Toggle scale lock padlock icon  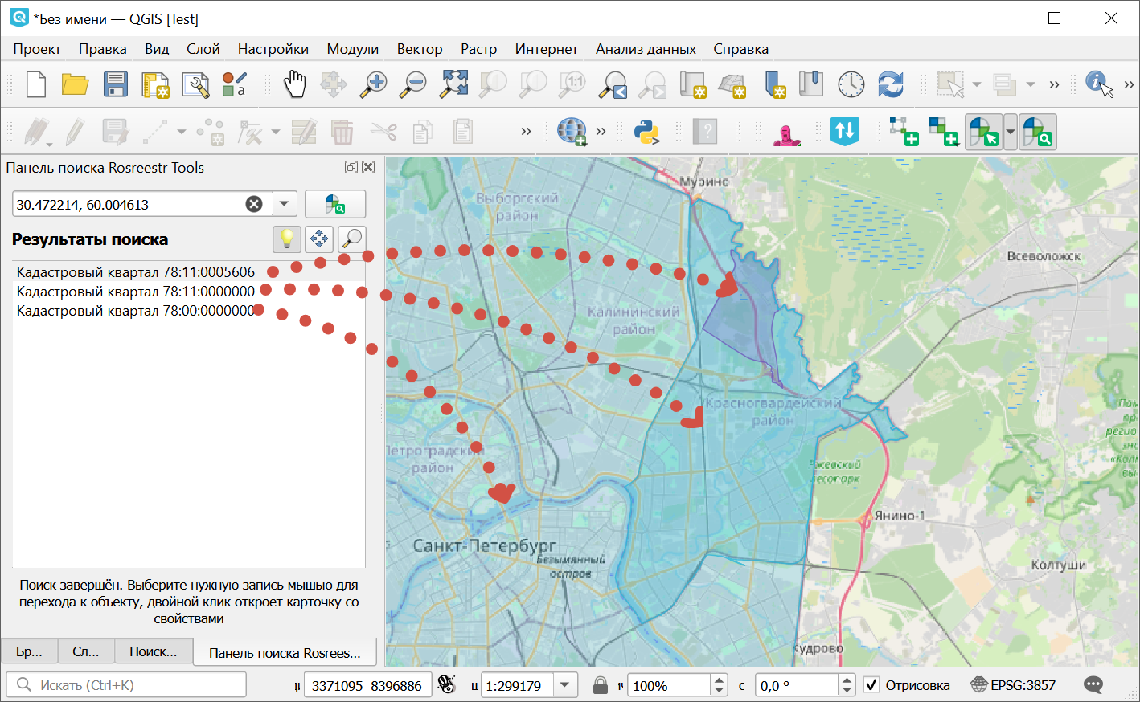pos(600,685)
